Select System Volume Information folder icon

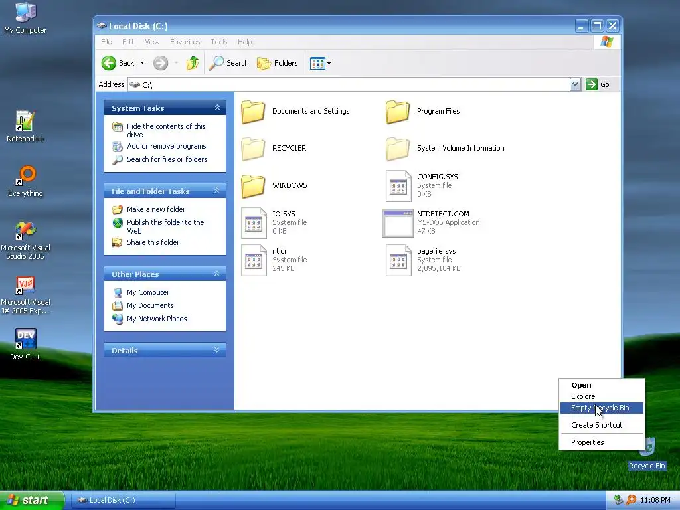398,149
